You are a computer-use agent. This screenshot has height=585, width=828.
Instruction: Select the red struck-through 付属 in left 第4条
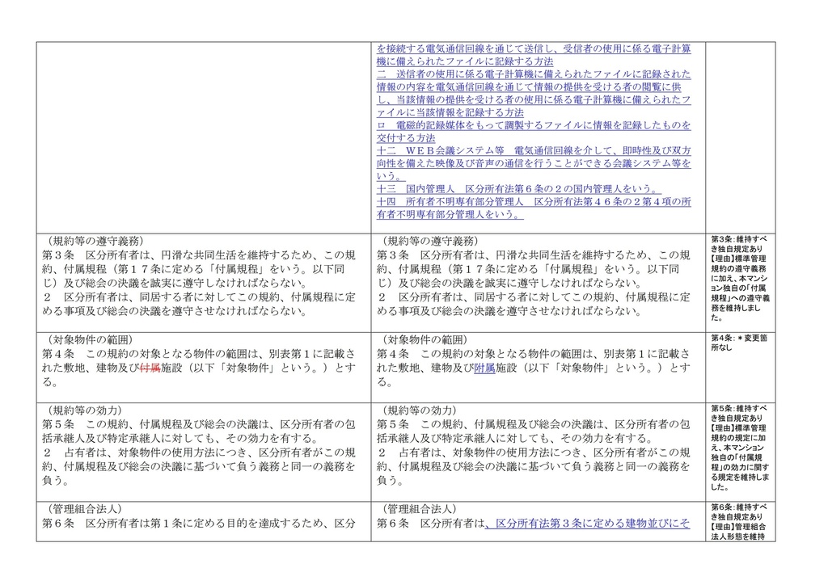click(150, 368)
